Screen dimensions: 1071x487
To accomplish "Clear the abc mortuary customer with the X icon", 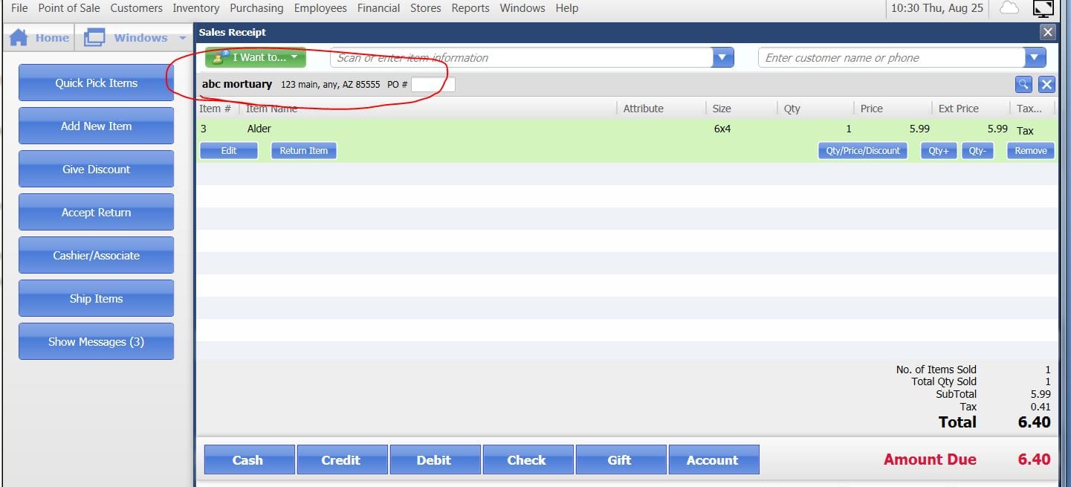I will tap(1046, 84).
